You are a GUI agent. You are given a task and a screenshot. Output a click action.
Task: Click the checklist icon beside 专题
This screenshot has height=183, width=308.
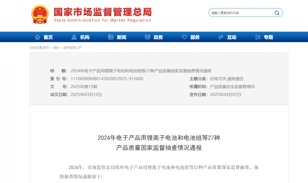[257, 37]
